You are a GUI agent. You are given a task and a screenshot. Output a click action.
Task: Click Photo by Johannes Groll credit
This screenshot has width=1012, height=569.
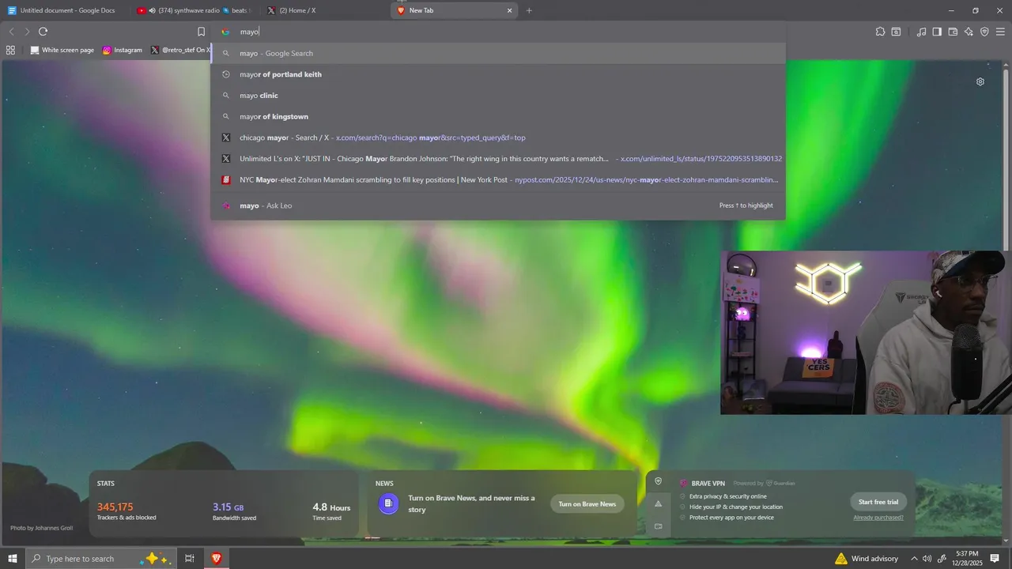pos(42,528)
